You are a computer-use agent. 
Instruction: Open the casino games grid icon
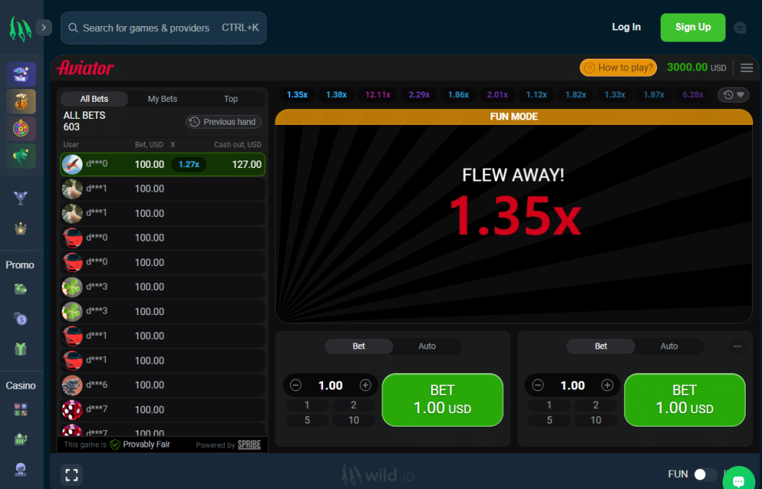(20, 410)
